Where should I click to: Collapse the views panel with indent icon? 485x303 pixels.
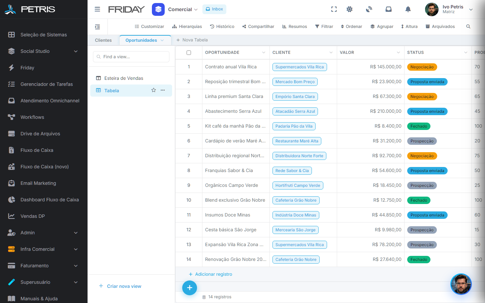[x=97, y=27]
